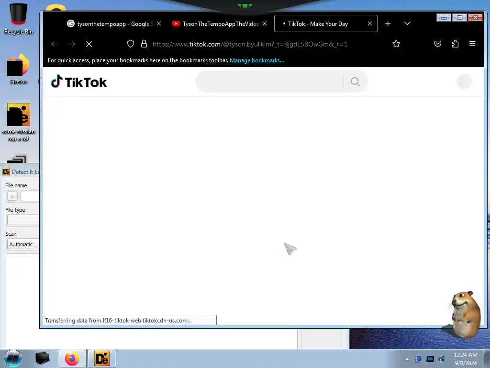
Task: Click the TikTok logo
Action: tap(79, 82)
